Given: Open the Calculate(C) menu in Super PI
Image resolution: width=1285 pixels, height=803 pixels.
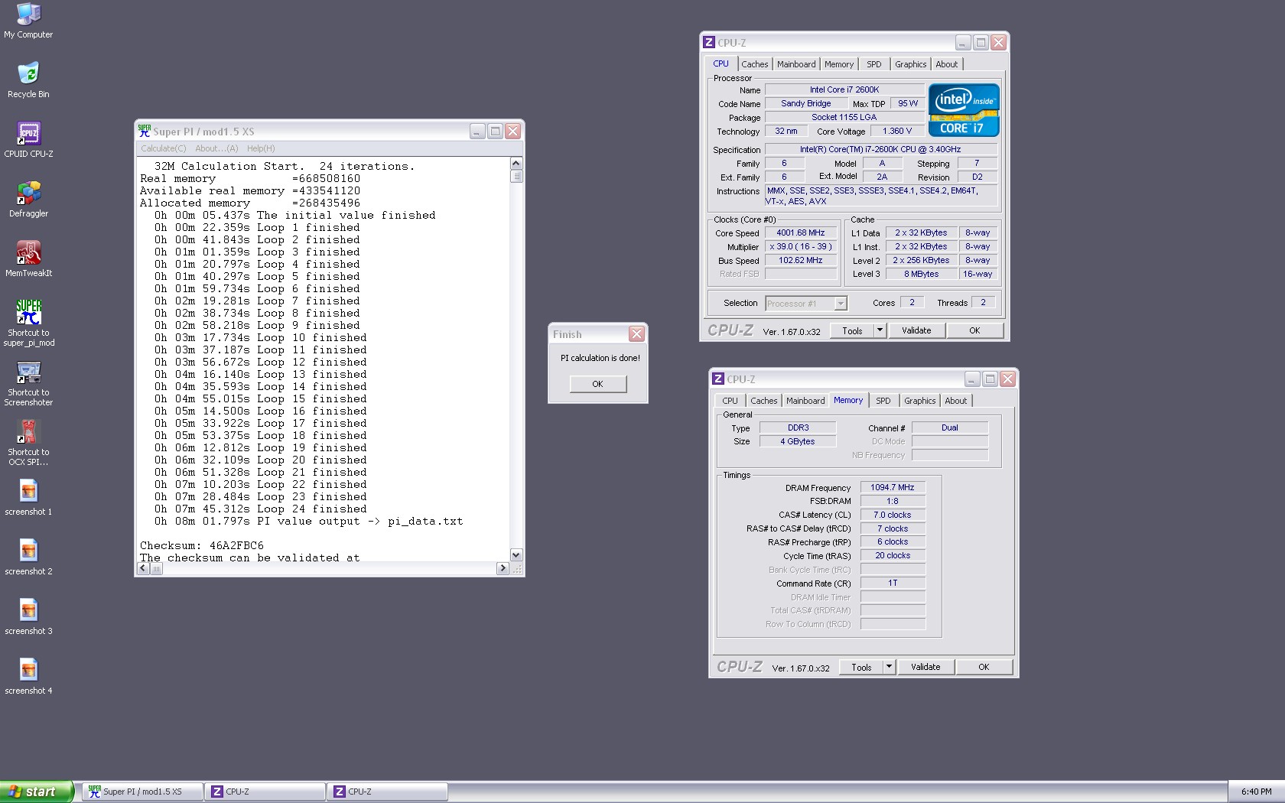Looking at the screenshot, I should 164,148.
